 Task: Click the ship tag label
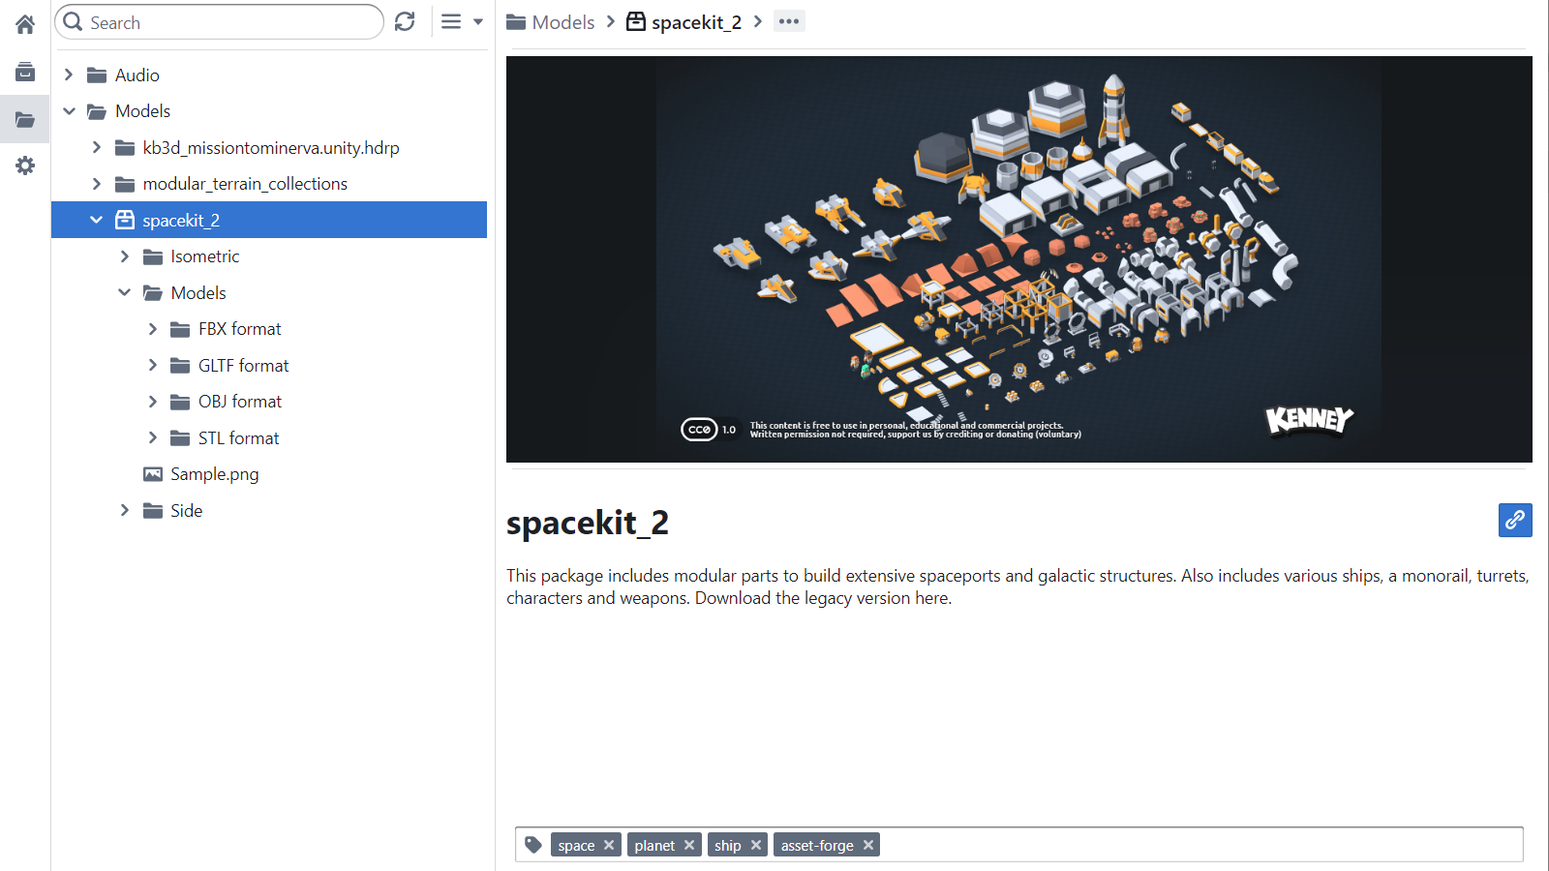tap(728, 846)
